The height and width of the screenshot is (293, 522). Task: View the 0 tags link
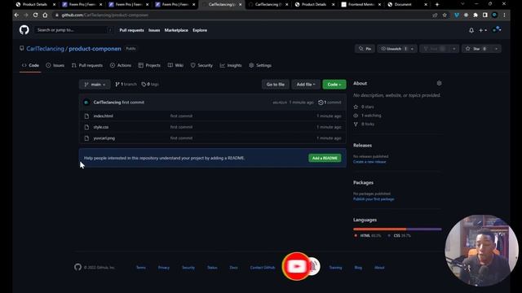click(150, 85)
